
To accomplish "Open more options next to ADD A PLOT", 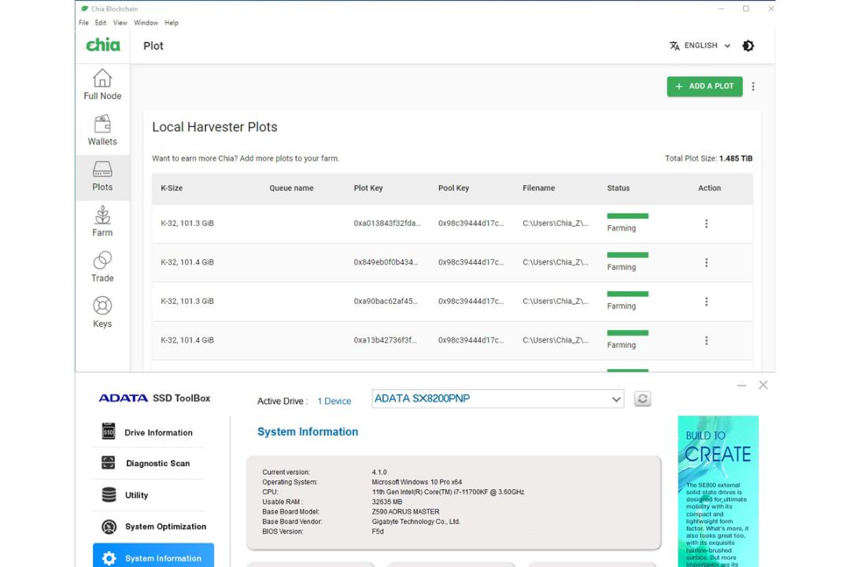I will point(753,87).
